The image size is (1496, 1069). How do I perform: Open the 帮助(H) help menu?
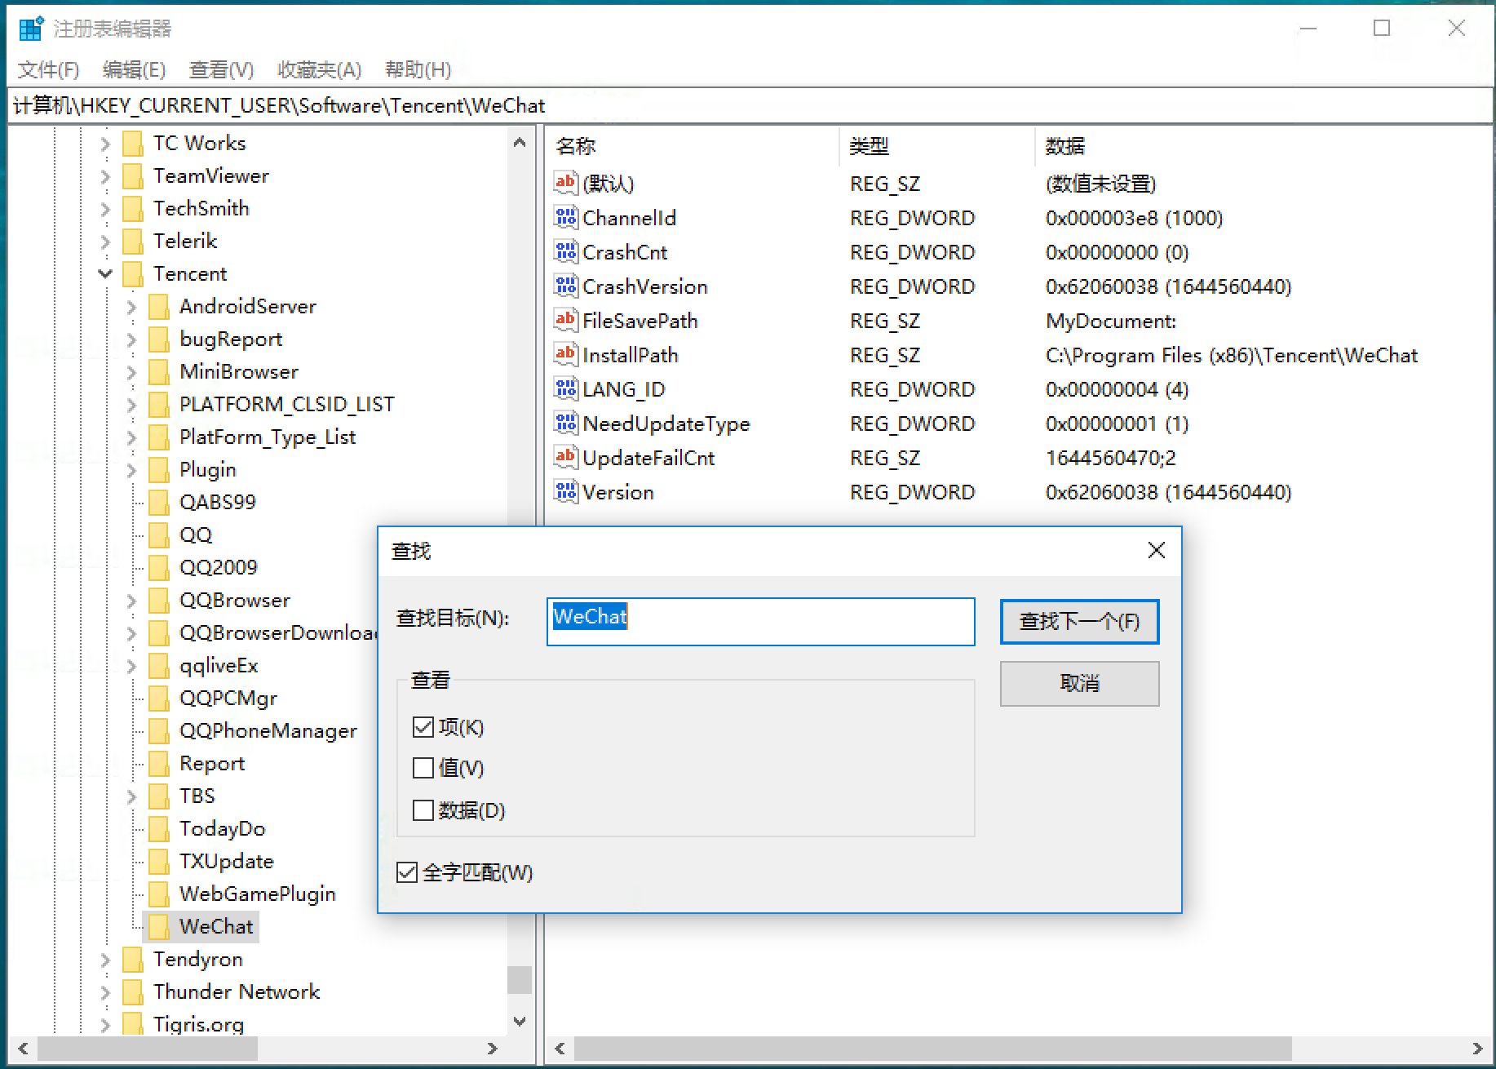[x=418, y=70]
